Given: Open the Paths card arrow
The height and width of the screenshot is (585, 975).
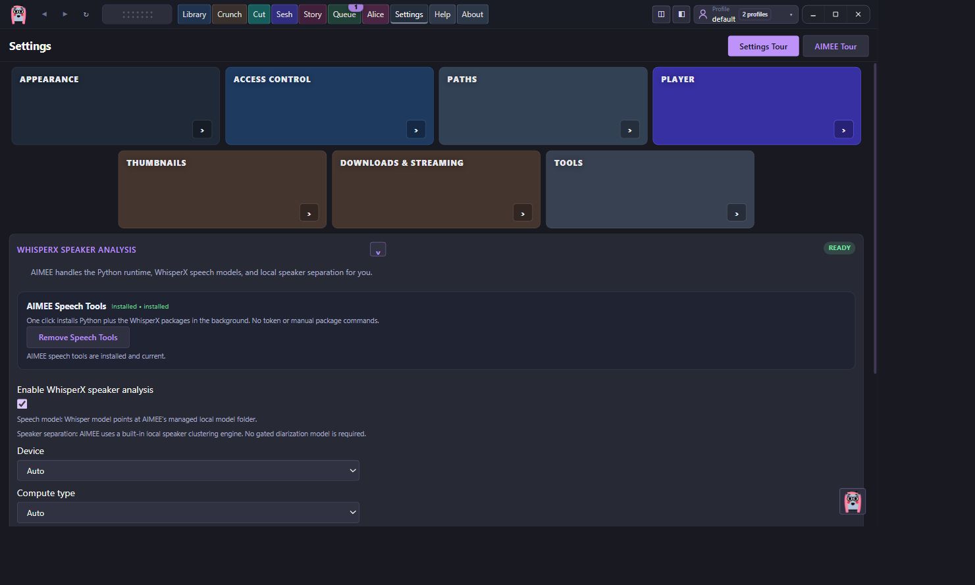Looking at the screenshot, I should (x=629, y=130).
